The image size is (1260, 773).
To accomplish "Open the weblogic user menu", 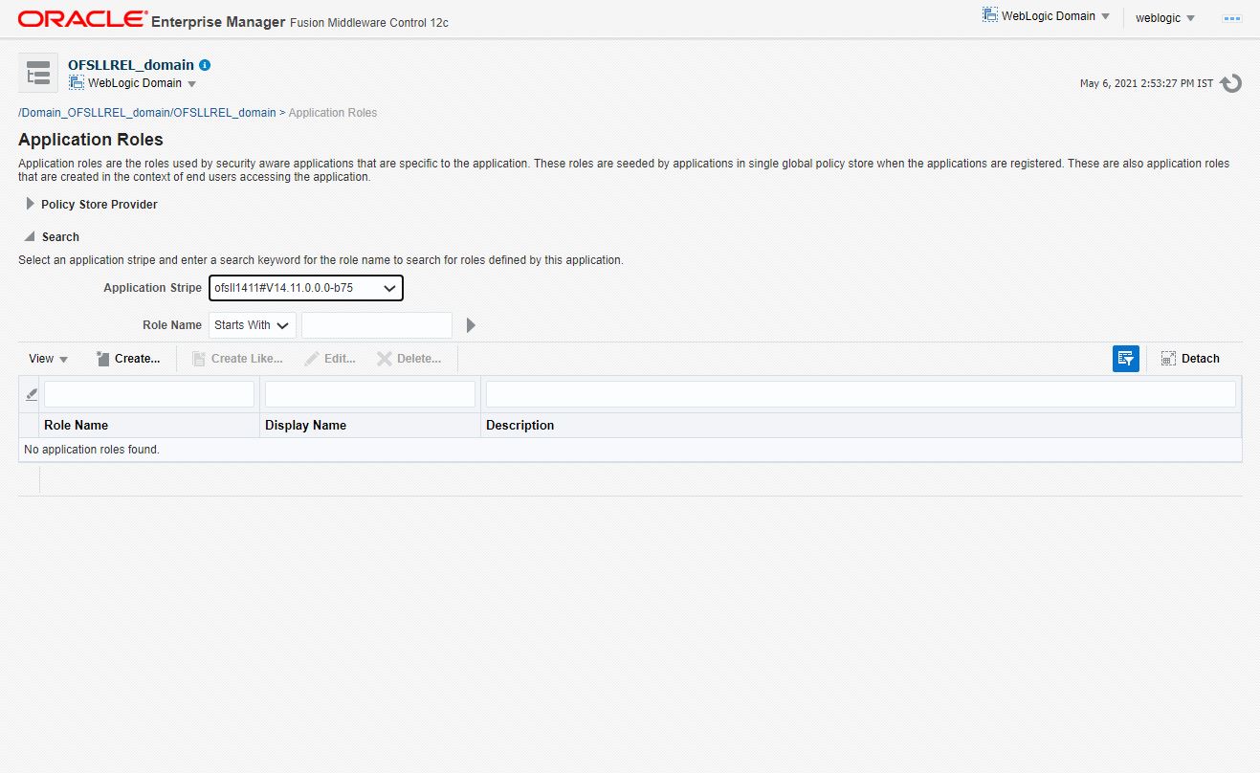I will (1165, 18).
